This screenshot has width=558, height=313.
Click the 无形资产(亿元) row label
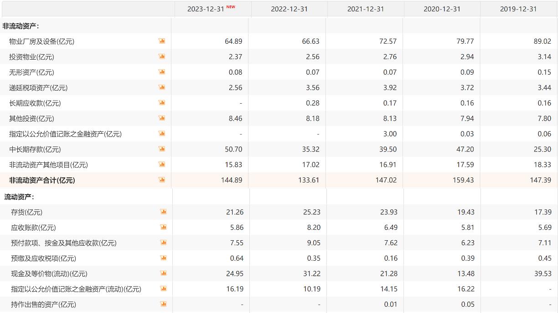tap(31, 72)
